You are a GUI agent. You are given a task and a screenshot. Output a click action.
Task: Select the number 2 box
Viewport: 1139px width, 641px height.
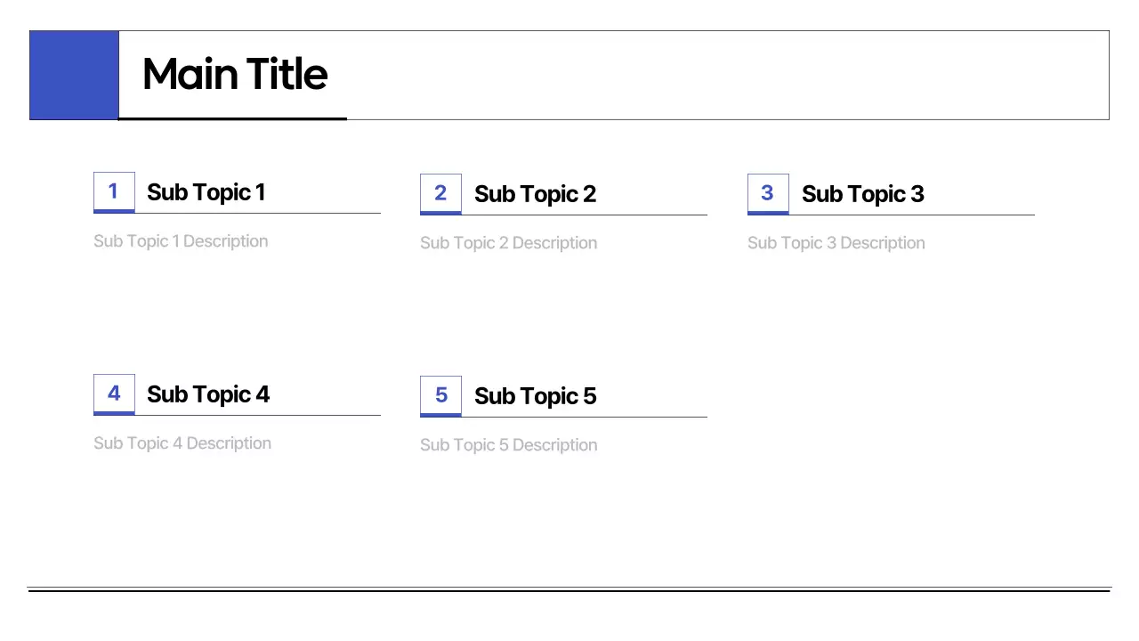tap(440, 193)
